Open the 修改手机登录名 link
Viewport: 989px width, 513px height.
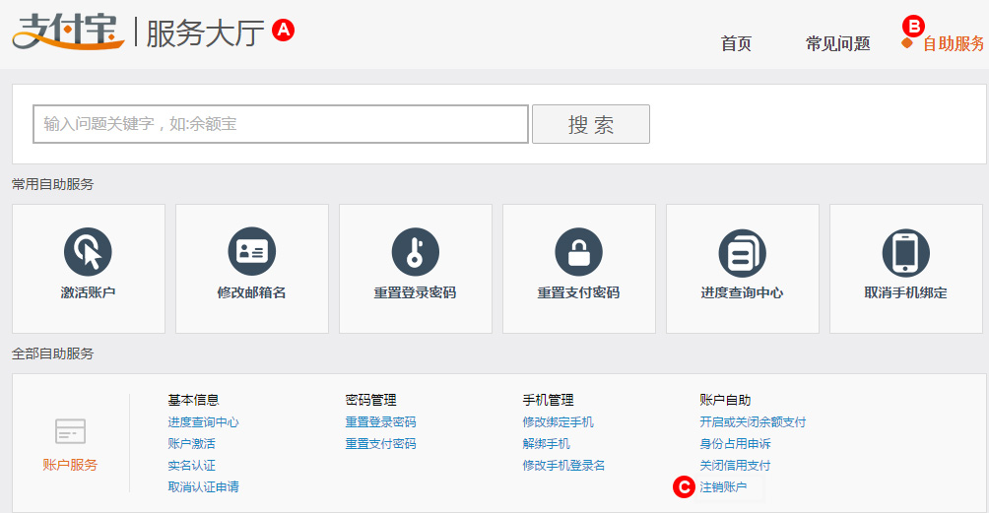coord(563,465)
